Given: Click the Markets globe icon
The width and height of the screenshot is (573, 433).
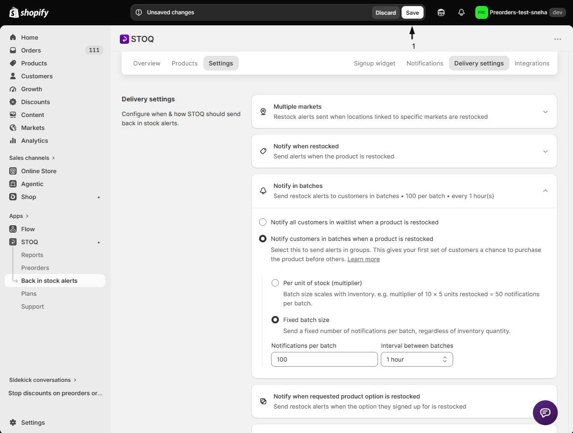Looking at the screenshot, I should click(13, 128).
